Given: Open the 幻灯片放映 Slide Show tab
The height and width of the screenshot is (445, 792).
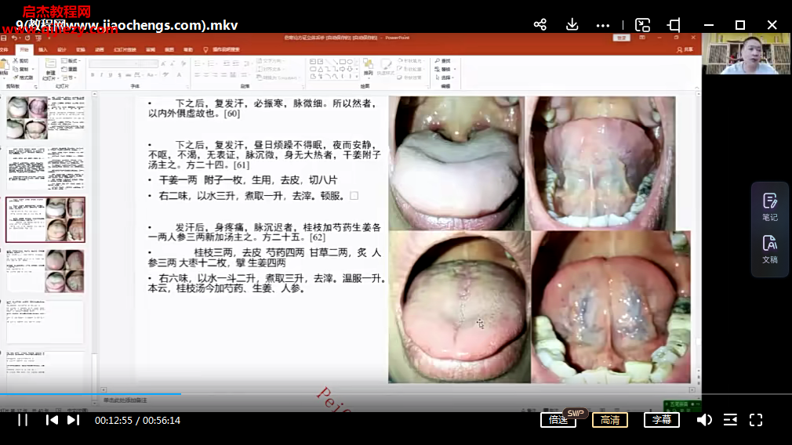Looking at the screenshot, I should pyautogui.click(x=125, y=49).
